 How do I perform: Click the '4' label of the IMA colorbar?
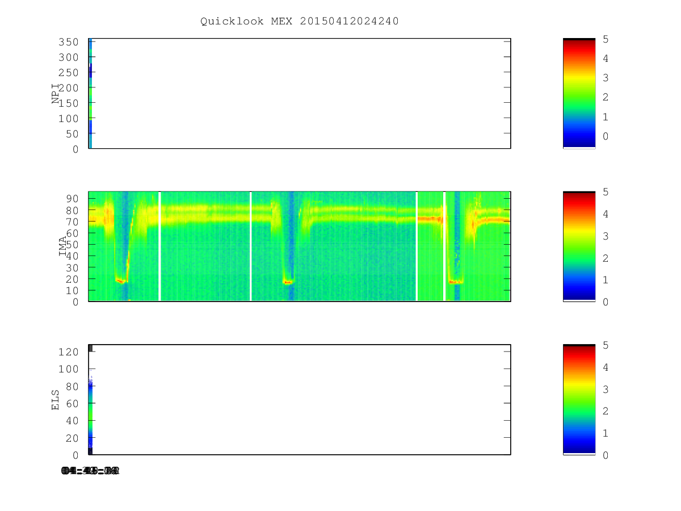pyautogui.click(x=606, y=214)
